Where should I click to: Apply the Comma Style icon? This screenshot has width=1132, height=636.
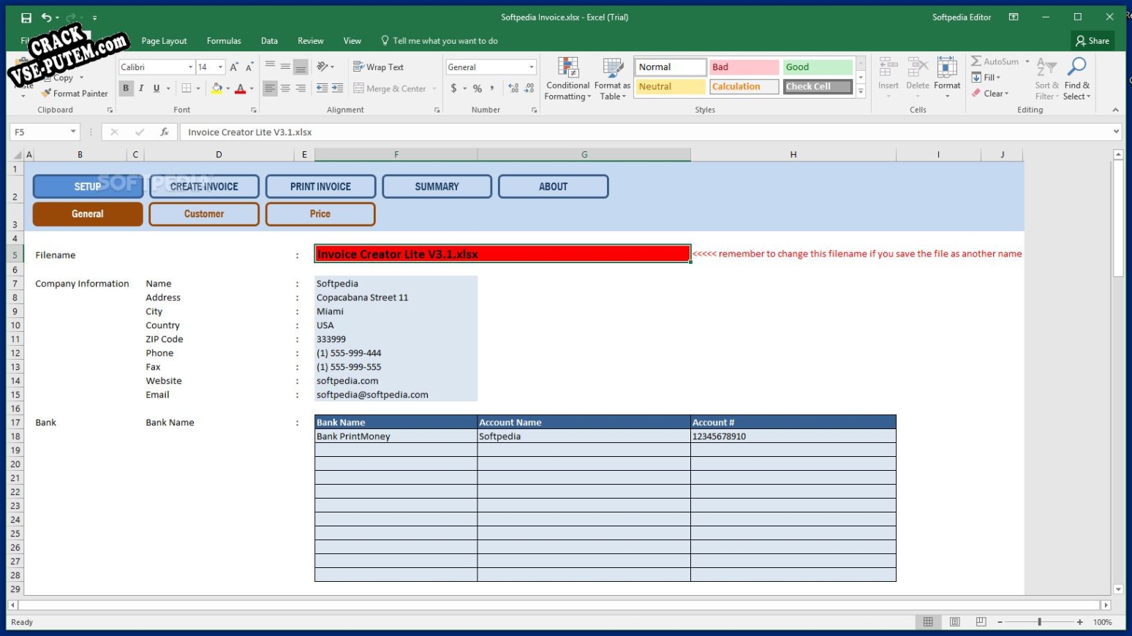click(x=492, y=88)
